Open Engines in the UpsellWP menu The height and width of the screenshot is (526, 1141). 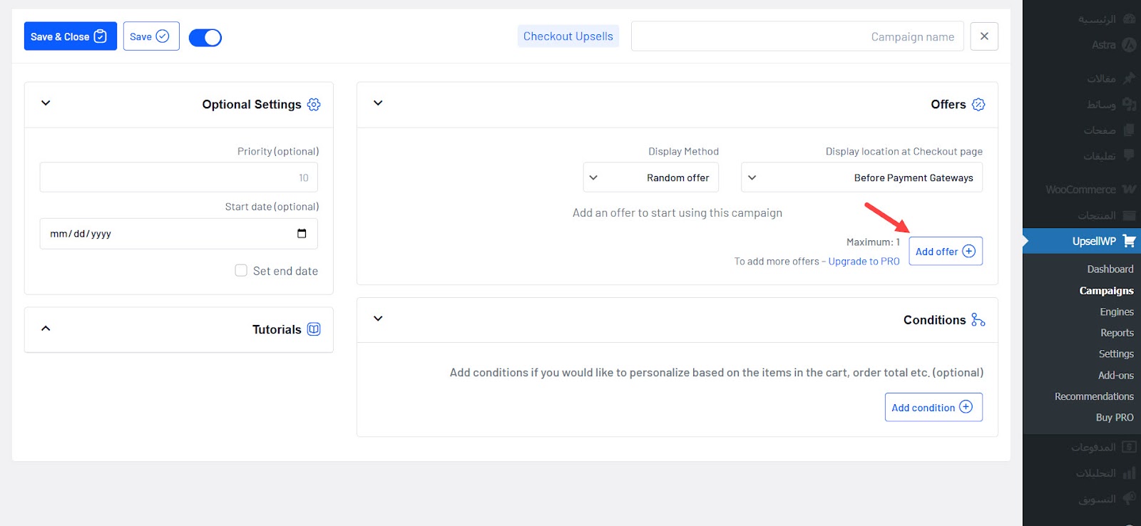click(1116, 311)
